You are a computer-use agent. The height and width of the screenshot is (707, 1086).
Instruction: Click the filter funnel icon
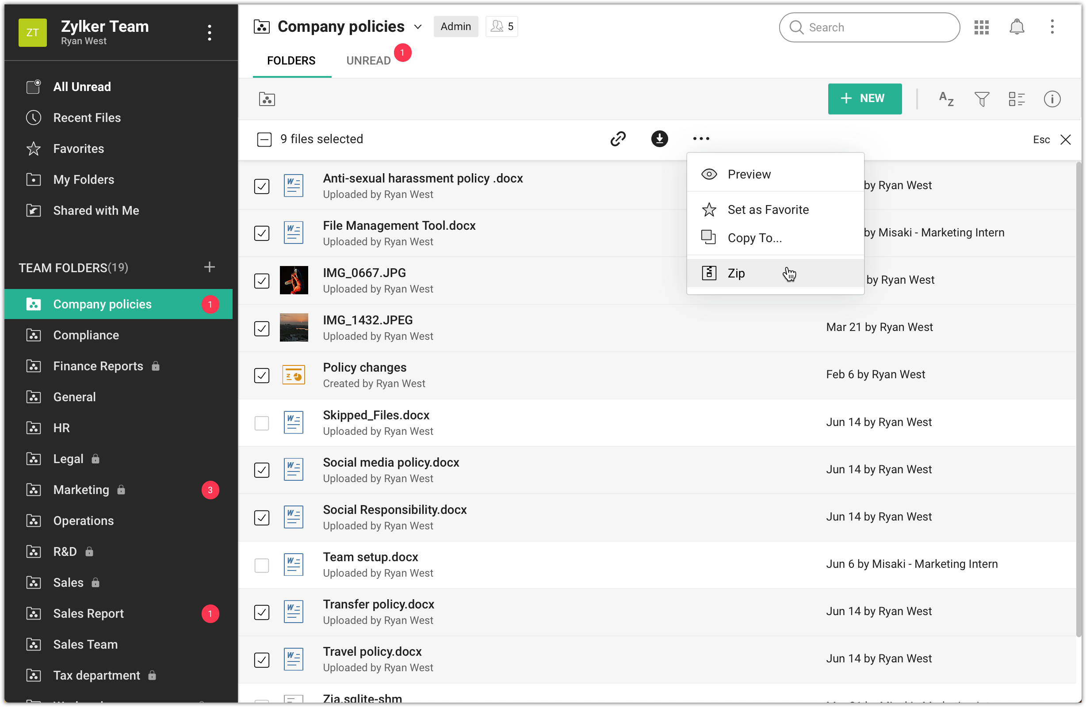982,99
